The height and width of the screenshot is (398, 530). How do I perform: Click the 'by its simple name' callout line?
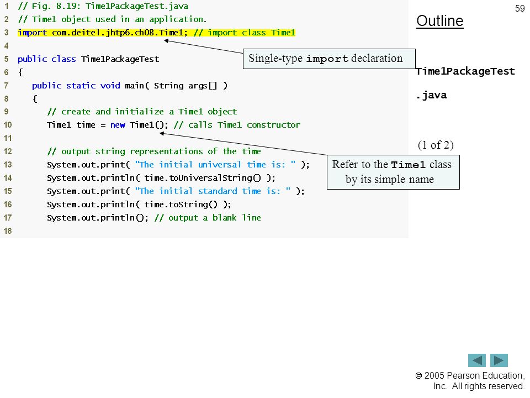click(389, 179)
